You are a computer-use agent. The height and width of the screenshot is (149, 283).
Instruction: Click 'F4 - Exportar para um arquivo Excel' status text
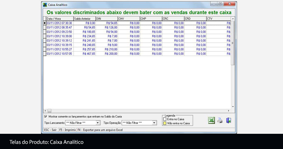(x=100, y=130)
